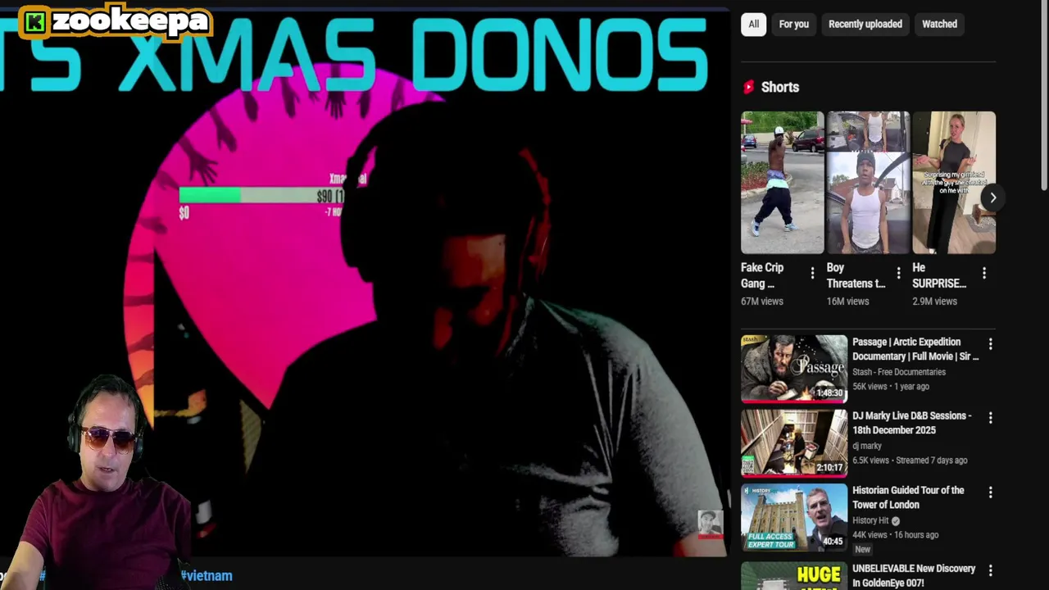The width and height of the screenshot is (1049, 590).
Task: Click the Shorts logo icon
Action: point(748,87)
